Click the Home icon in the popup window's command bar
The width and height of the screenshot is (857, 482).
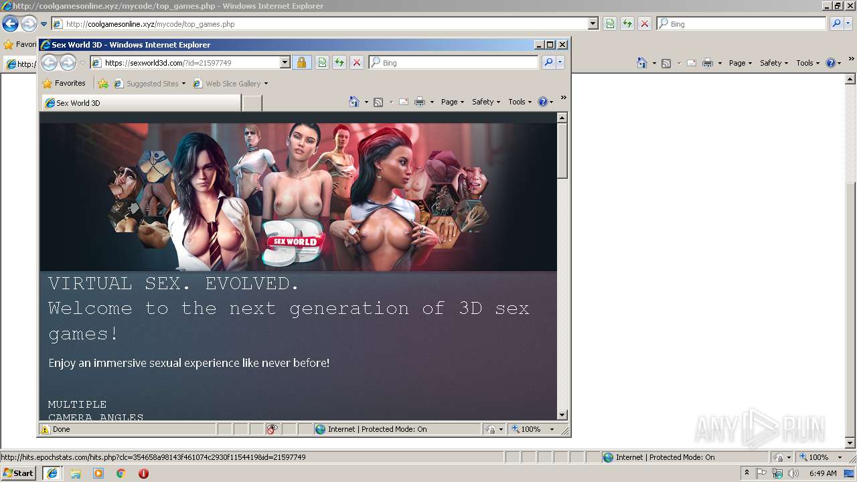pyautogui.click(x=354, y=102)
